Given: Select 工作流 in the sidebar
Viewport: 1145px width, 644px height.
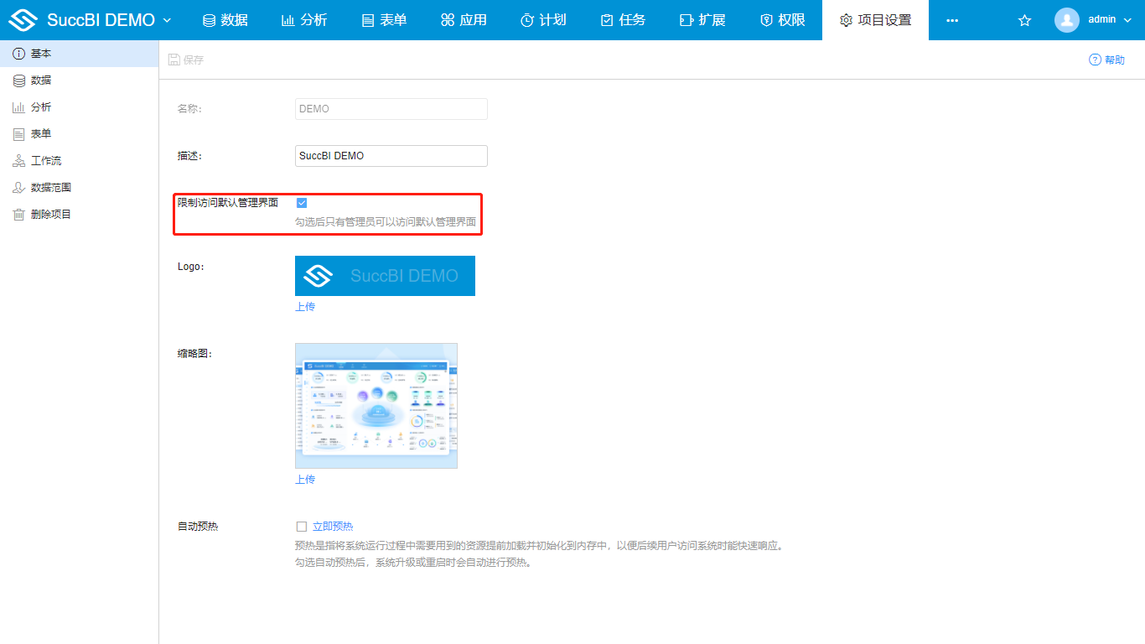Looking at the screenshot, I should [44, 160].
